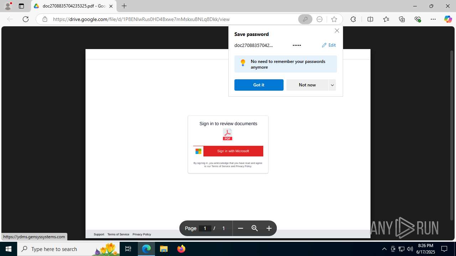Open Firefox from taskbar
The width and height of the screenshot is (456, 256).
tap(181, 249)
